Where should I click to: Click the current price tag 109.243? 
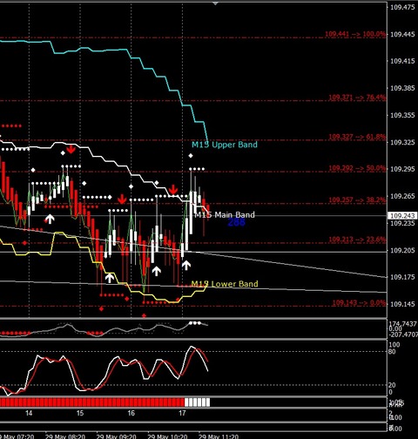pos(402,216)
